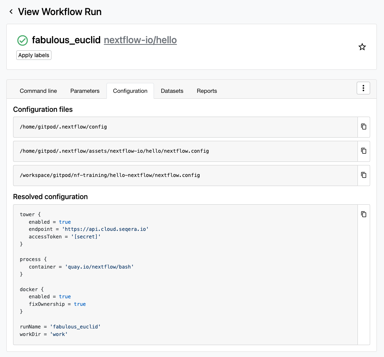The width and height of the screenshot is (384, 357).
Task: Open the Parameters tab
Action: tap(85, 91)
